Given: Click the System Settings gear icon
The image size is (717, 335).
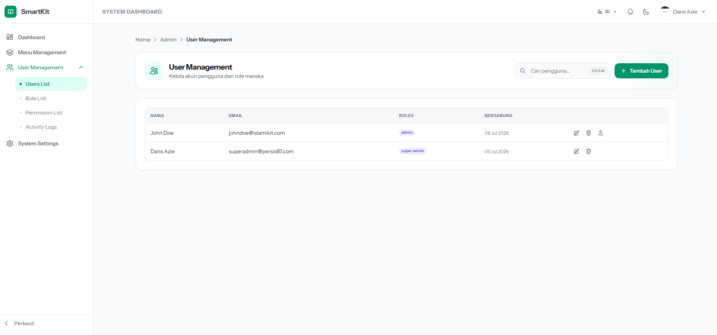Looking at the screenshot, I should click(x=10, y=143).
